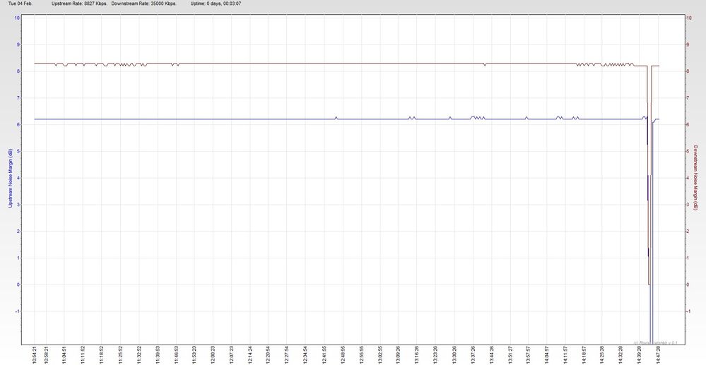The width and height of the screenshot is (706, 365).
Task: Click the 11:04:51 time label
Action: click(x=65, y=355)
